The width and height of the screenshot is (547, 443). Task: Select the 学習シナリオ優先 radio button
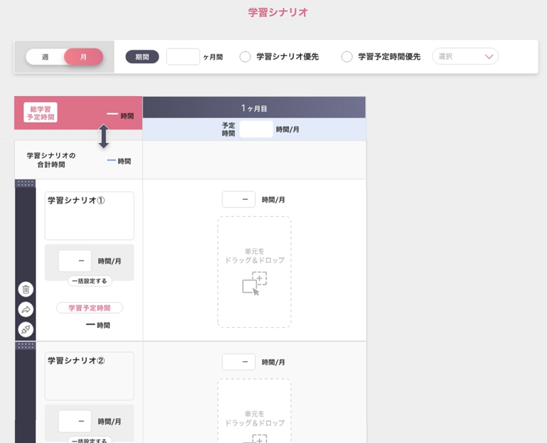246,57
